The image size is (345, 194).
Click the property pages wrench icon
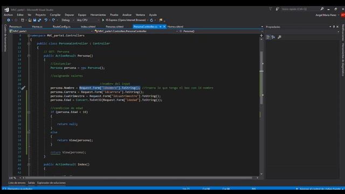click(x=279, y=37)
